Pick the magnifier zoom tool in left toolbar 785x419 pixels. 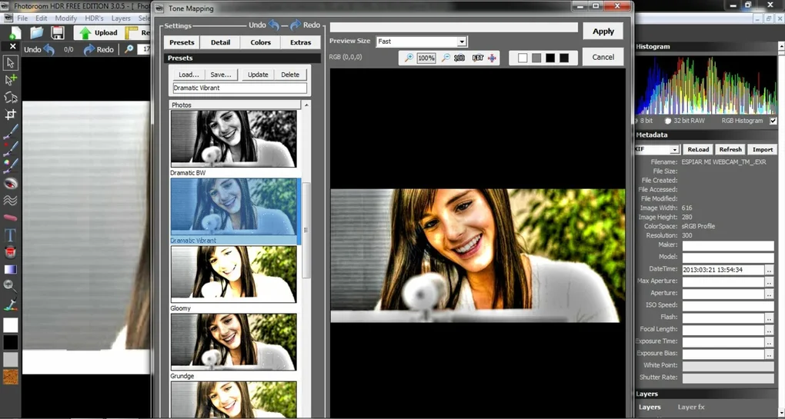coord(11,286)
